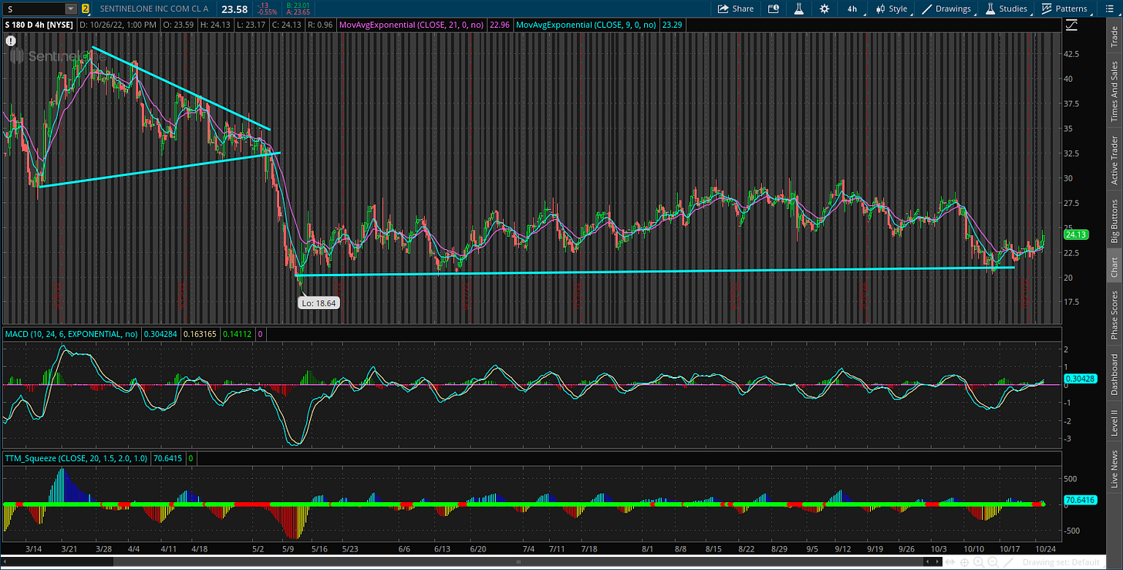Click the last price 23.58
The width and height of the screenshot is (1123, 570).
point(234,9)
